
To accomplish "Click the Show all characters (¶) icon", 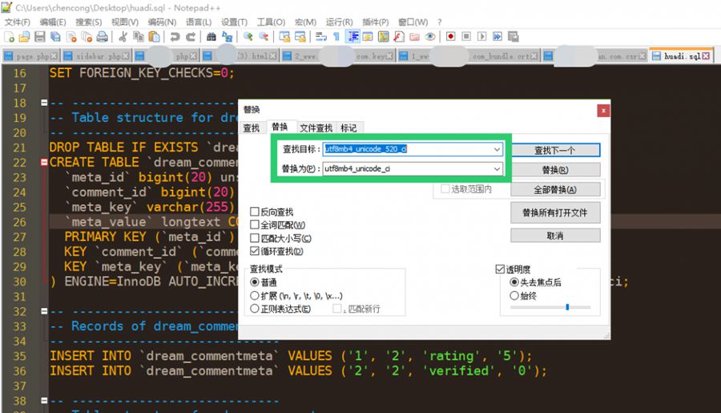I will [x=336, y=37].
